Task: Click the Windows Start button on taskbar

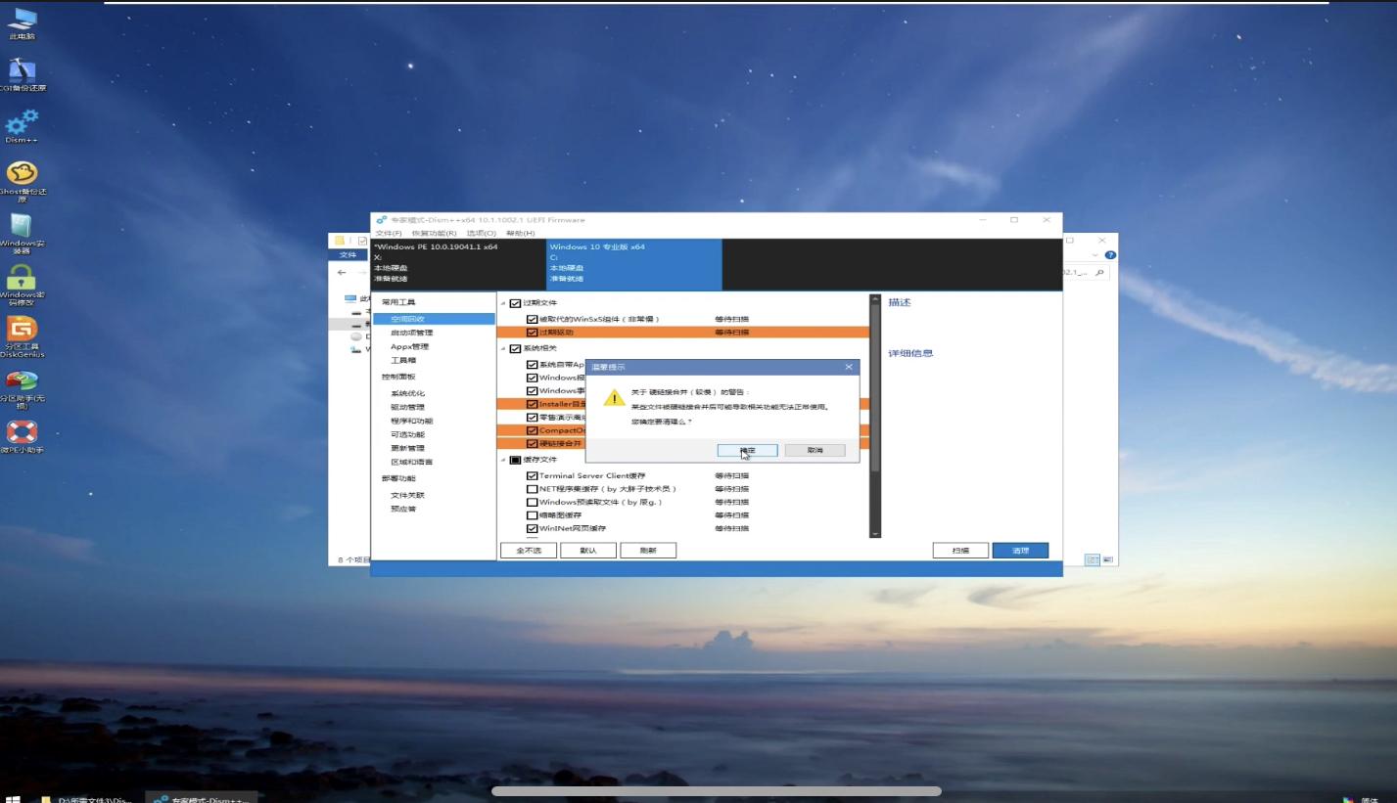Action: click(x=13, y=798)
